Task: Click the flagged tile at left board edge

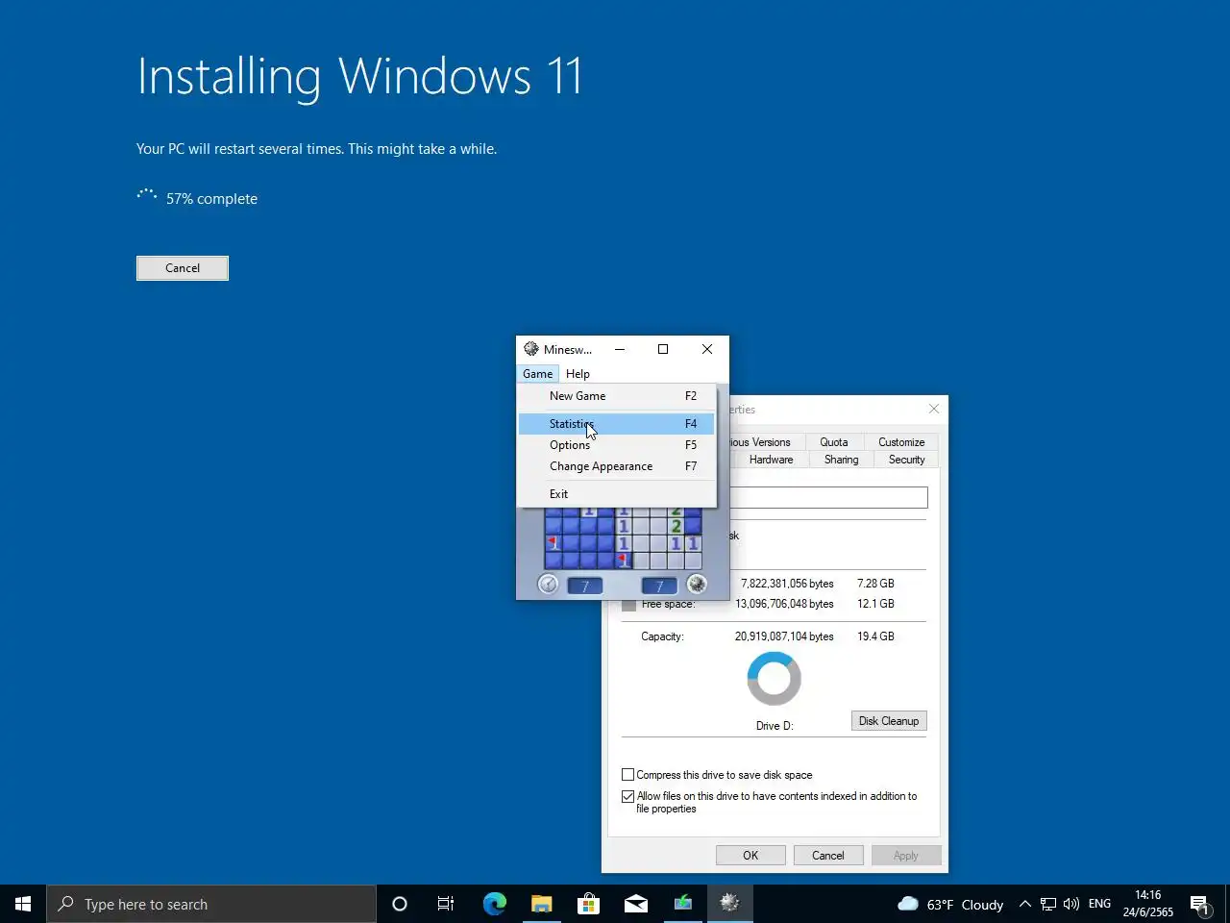Action: (553, 543)
